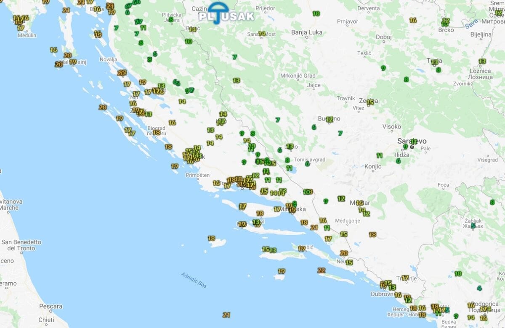Open the 18 marker east of Međugorje
Image resolution: width=505 pixels, height=328 pixels.
(x=372, y=234)
